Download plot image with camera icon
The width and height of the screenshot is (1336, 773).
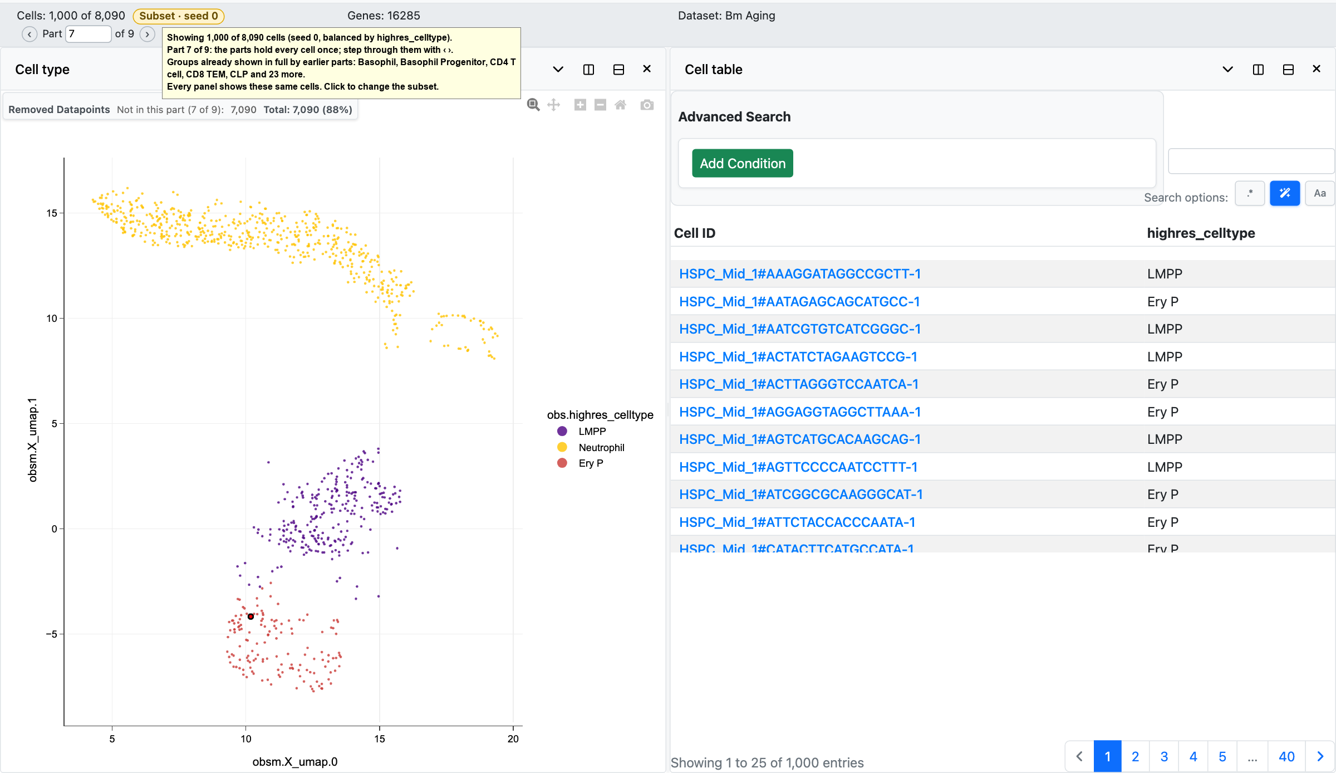pos(647,105)
